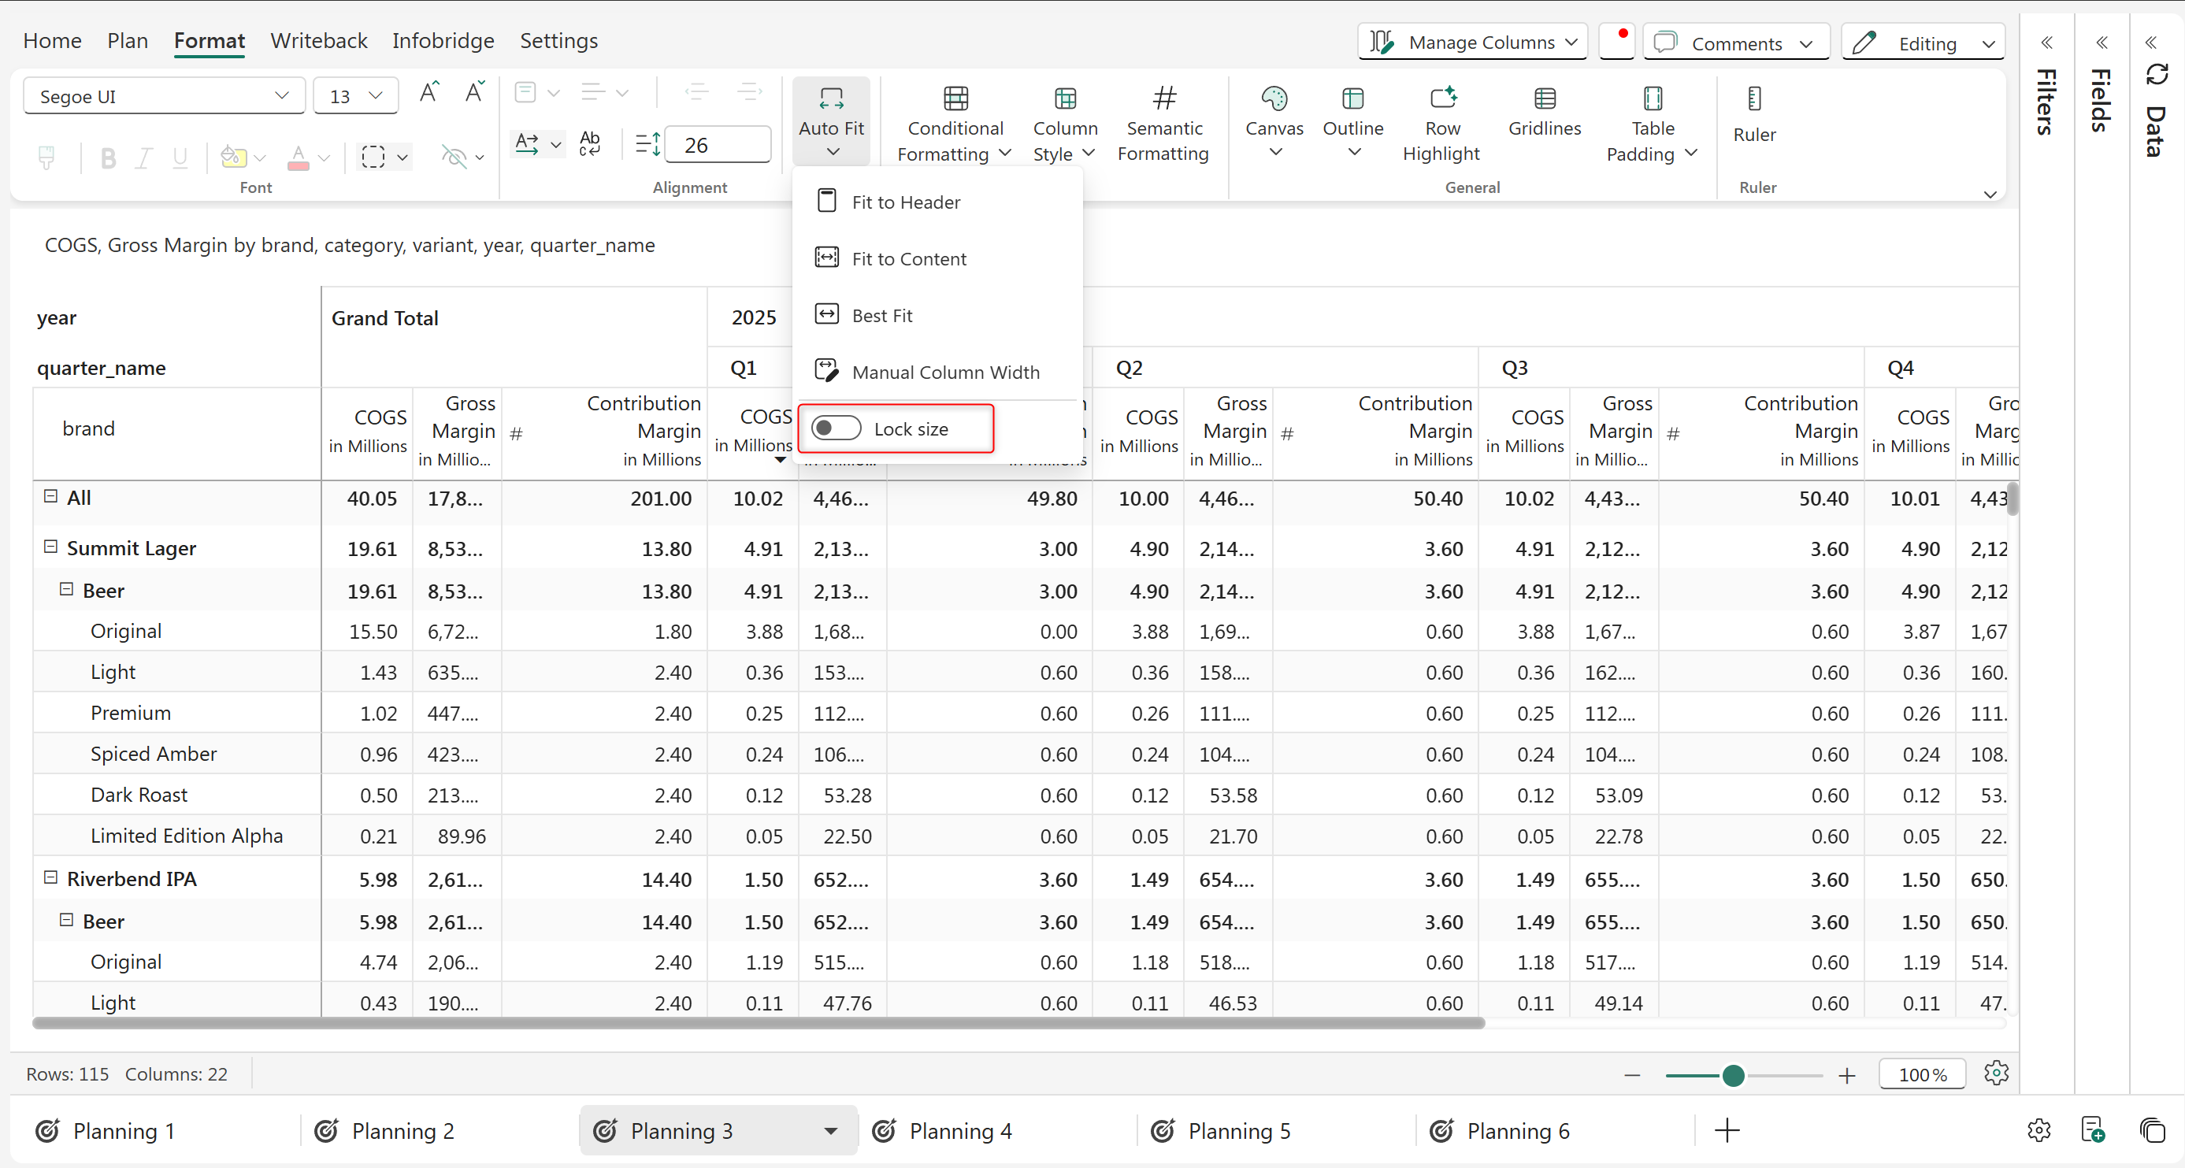Choose Best Fit from the menu

(881, 316)
